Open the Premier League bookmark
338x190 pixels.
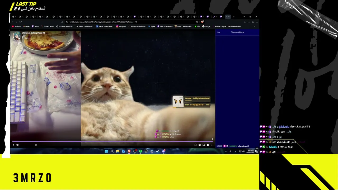pos(219,26)
